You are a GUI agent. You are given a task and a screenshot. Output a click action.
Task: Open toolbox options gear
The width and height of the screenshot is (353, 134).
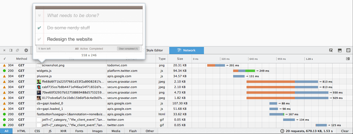[x=26, y=50]
